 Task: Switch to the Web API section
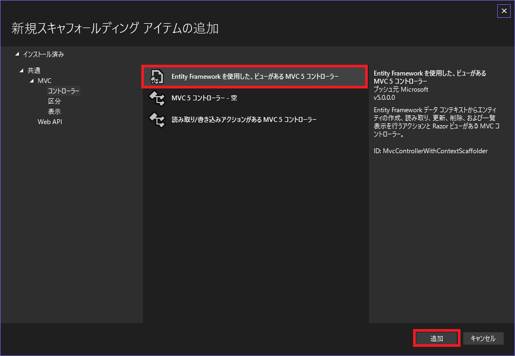[51, 121]
